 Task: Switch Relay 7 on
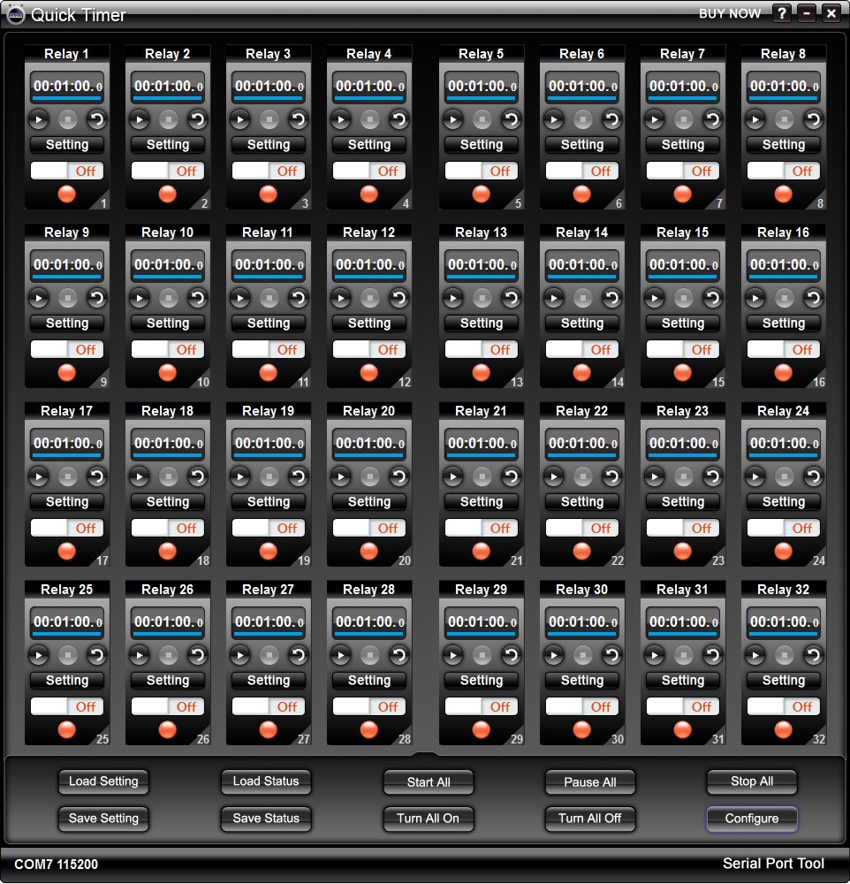tap(683, 171)
